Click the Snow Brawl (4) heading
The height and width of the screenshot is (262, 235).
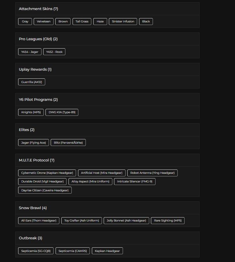(x=33, y=208)
